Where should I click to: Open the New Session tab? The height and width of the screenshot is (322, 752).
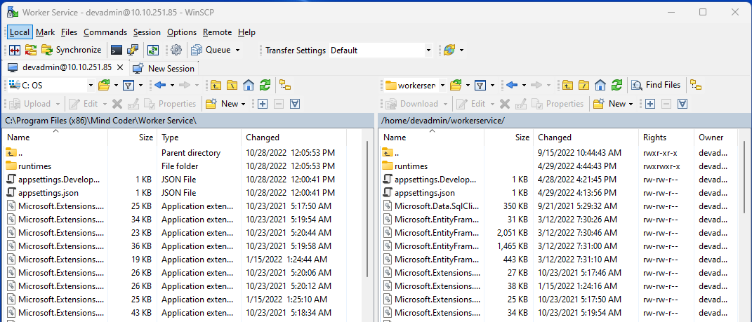164,68
